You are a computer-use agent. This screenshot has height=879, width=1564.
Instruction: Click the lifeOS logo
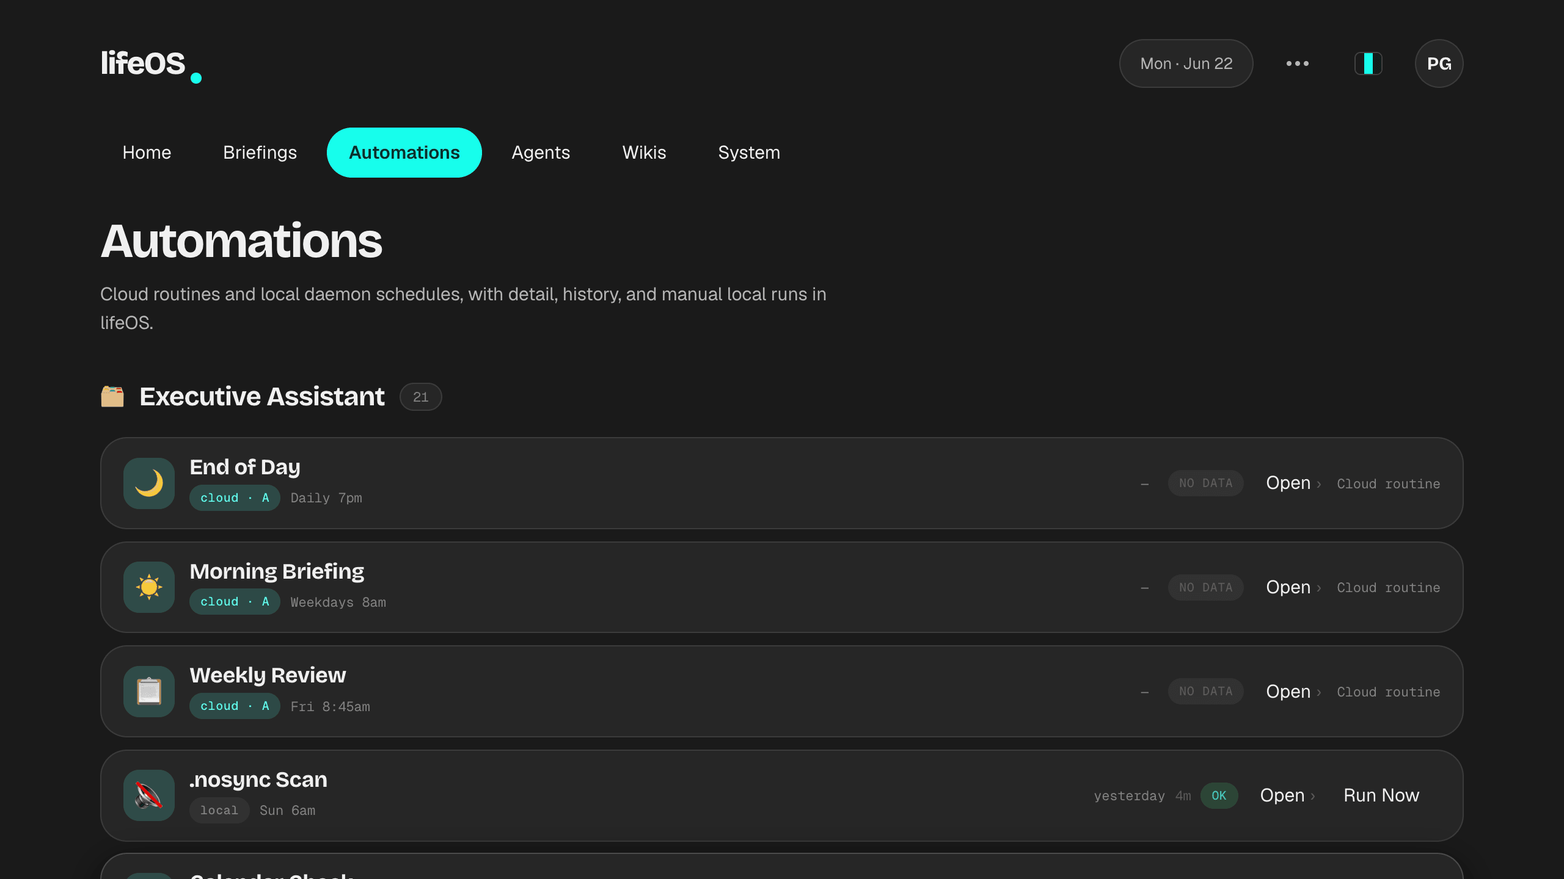coord(151,64)
